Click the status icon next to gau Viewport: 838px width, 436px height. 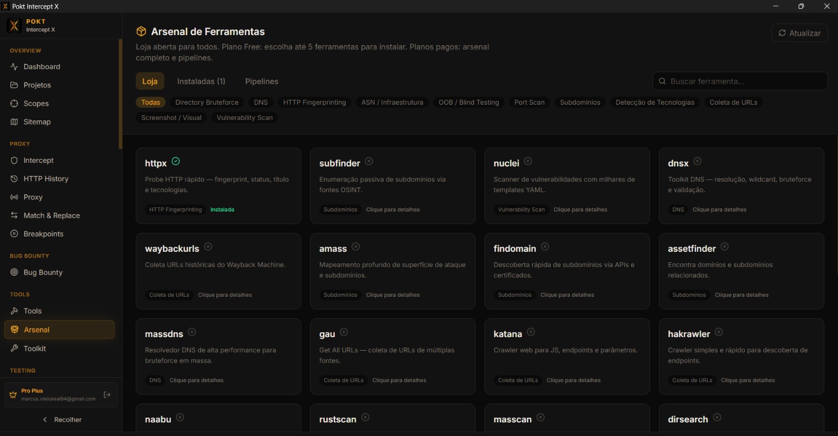[x=344, y=332]
